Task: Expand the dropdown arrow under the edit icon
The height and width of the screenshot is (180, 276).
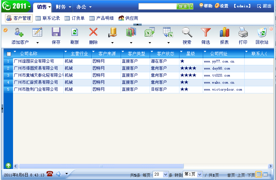Action: [x=37, y=43]
